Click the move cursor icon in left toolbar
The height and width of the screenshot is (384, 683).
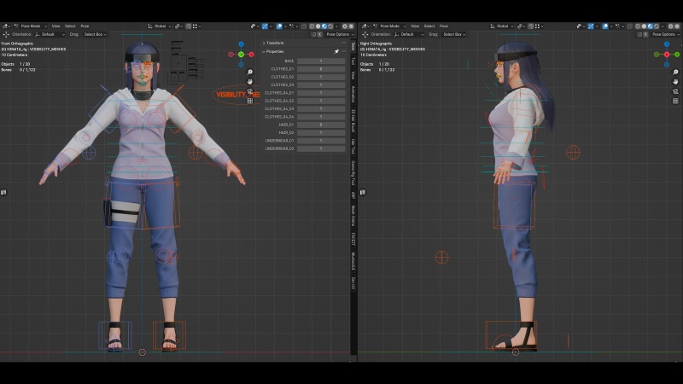point(6,34)
